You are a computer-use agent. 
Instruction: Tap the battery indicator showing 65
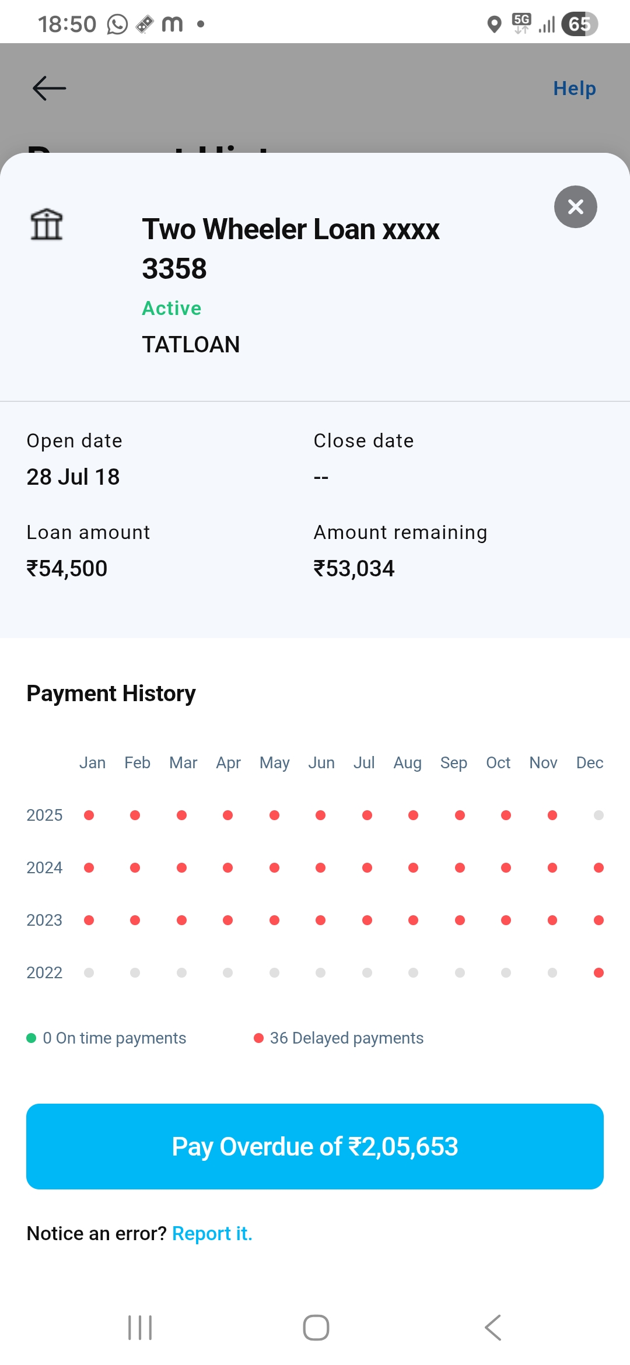coord(579,24)
